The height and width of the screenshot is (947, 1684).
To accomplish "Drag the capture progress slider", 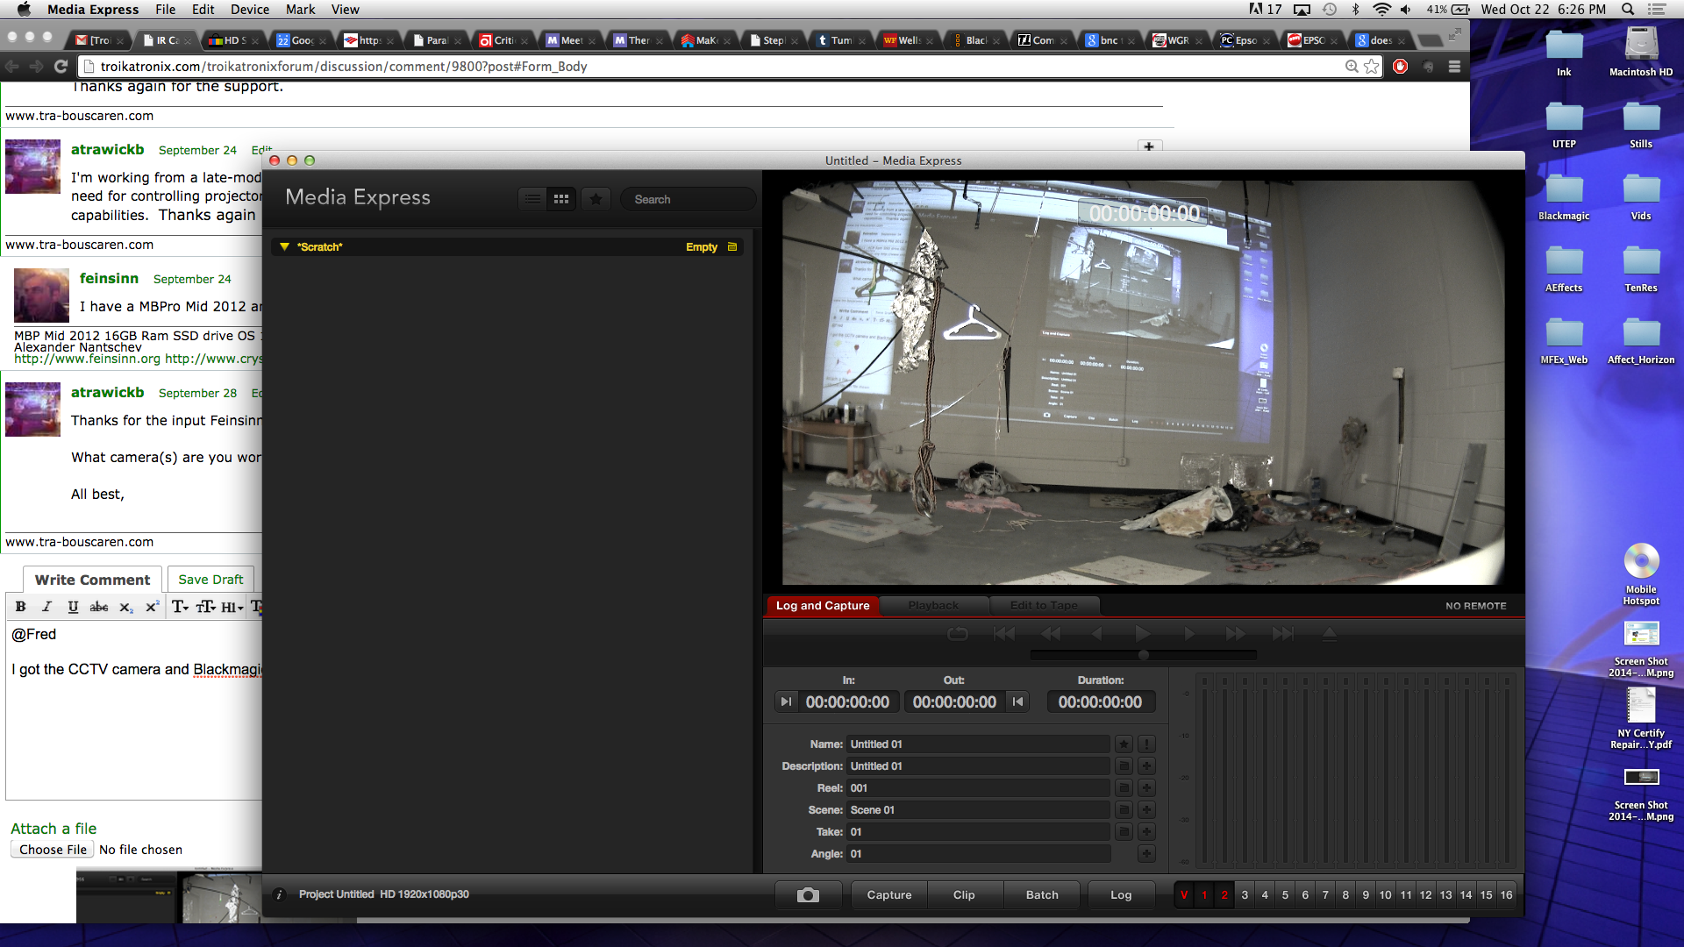I will pos(1143,654).
